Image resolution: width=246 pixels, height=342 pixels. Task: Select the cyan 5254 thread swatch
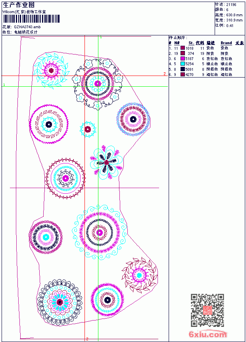pyautogui.click(x=183, y=64)
